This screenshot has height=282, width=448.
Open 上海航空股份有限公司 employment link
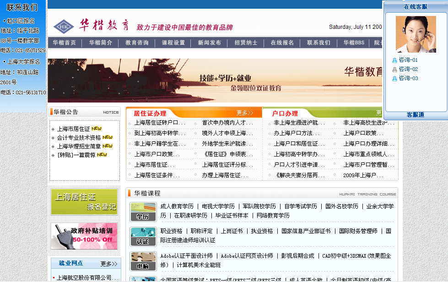point(87,278)
